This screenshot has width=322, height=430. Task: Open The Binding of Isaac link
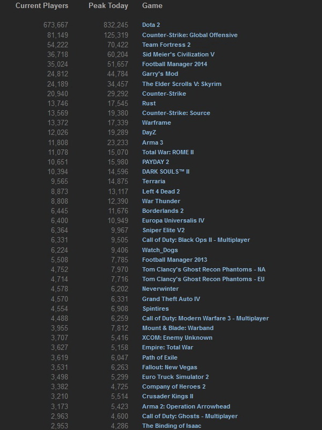pyautogui.click(x=171, y=426)
